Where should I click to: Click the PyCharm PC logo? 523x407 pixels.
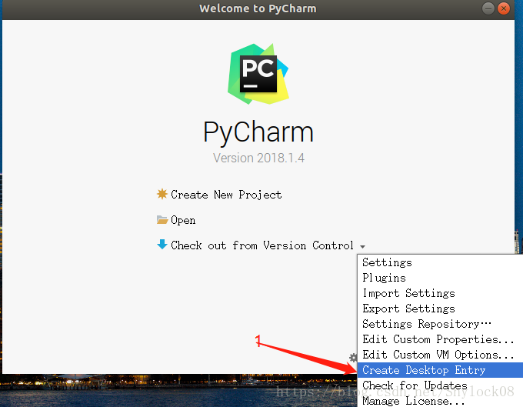pyautogui.click(x=258, y=74)
